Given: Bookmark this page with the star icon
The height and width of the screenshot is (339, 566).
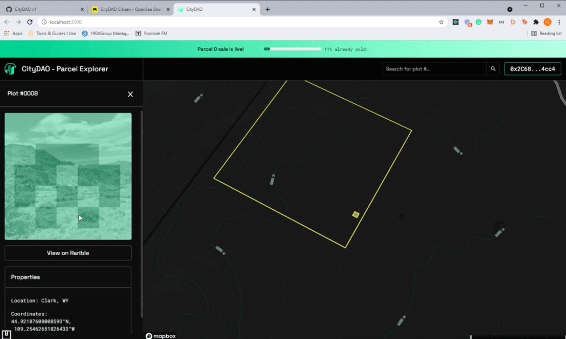Looking at the screenshot, I should point(441,22).
